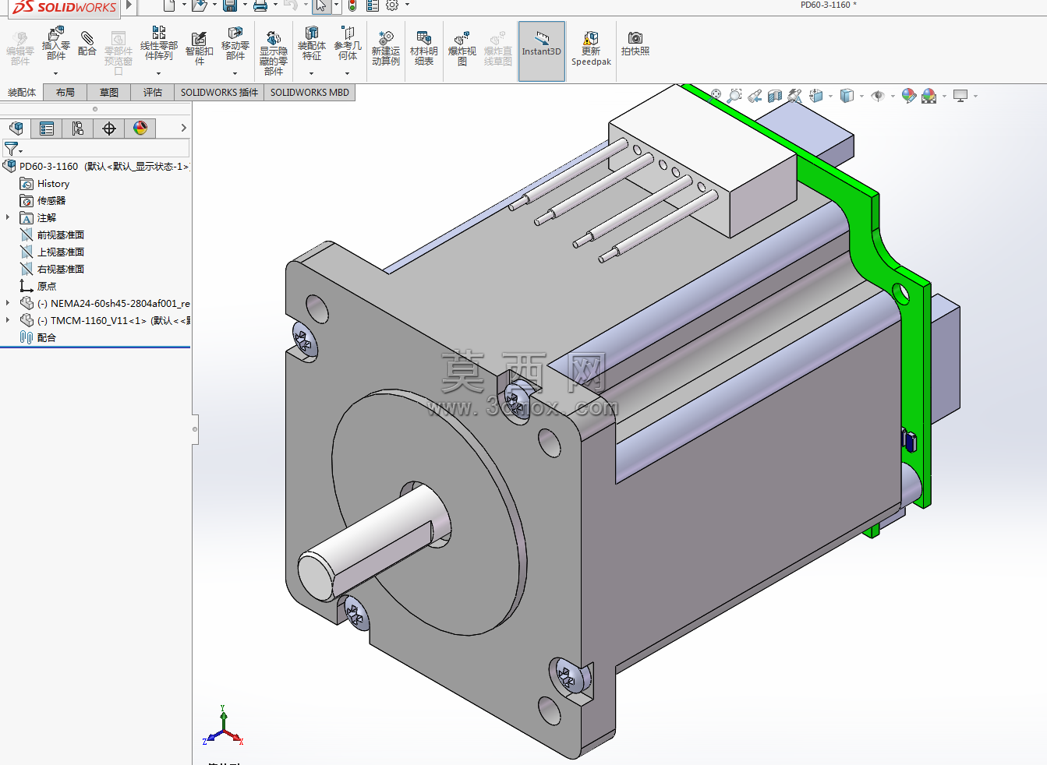Open the SOLIDWORKS MBD tab
This screenshot has height=765, width=1047.
tap(310, 93)
